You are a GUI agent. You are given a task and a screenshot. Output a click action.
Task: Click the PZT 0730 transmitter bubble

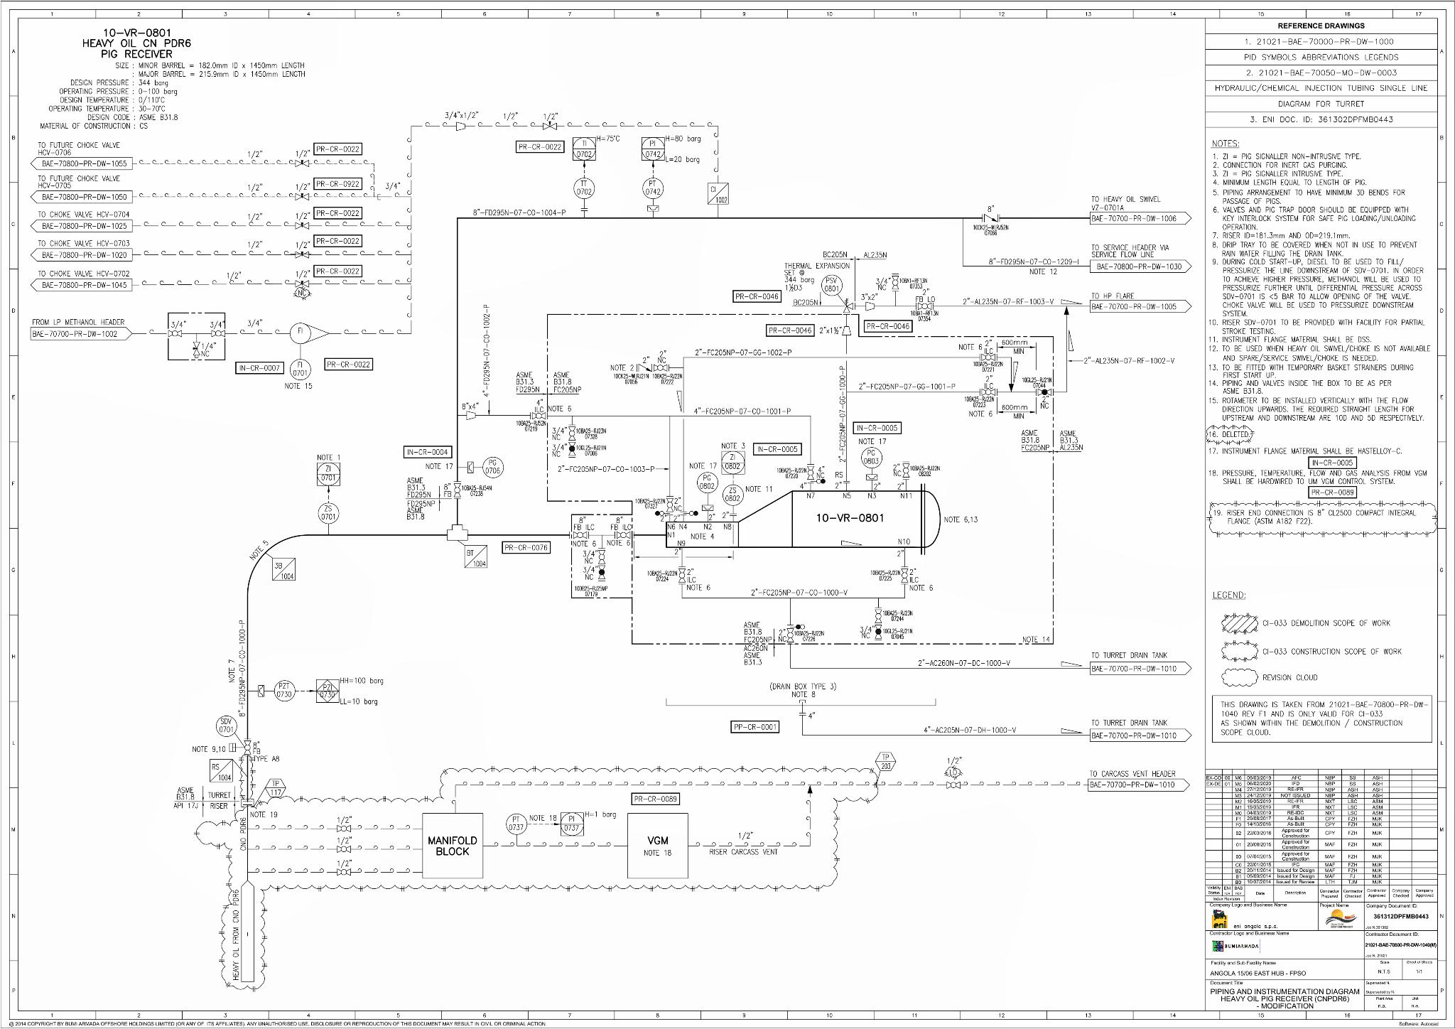coord(284,691)
